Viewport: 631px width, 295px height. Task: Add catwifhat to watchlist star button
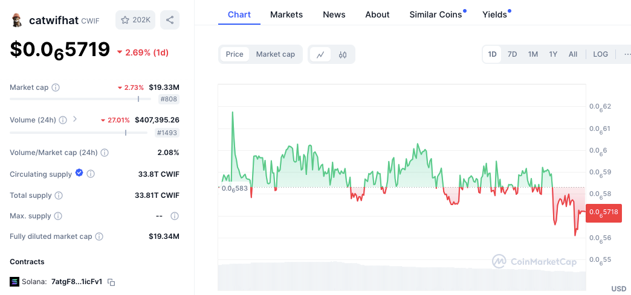(x=135, y=20)
